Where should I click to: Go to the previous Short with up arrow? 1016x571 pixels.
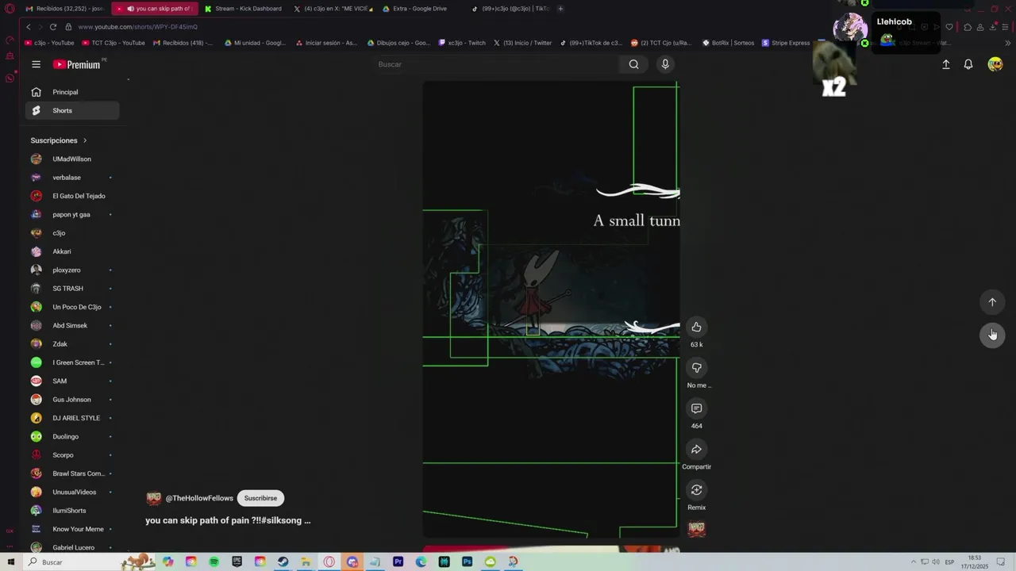click(x=992, y=301)
